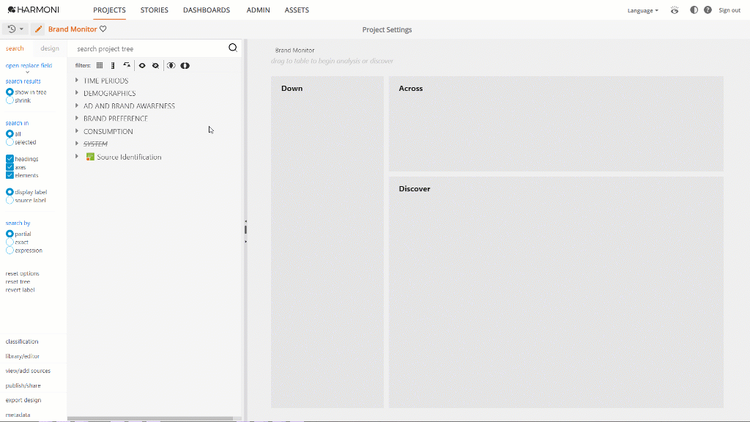Click 'reset options' link
750x422 pixels.
tap(23, 274)
